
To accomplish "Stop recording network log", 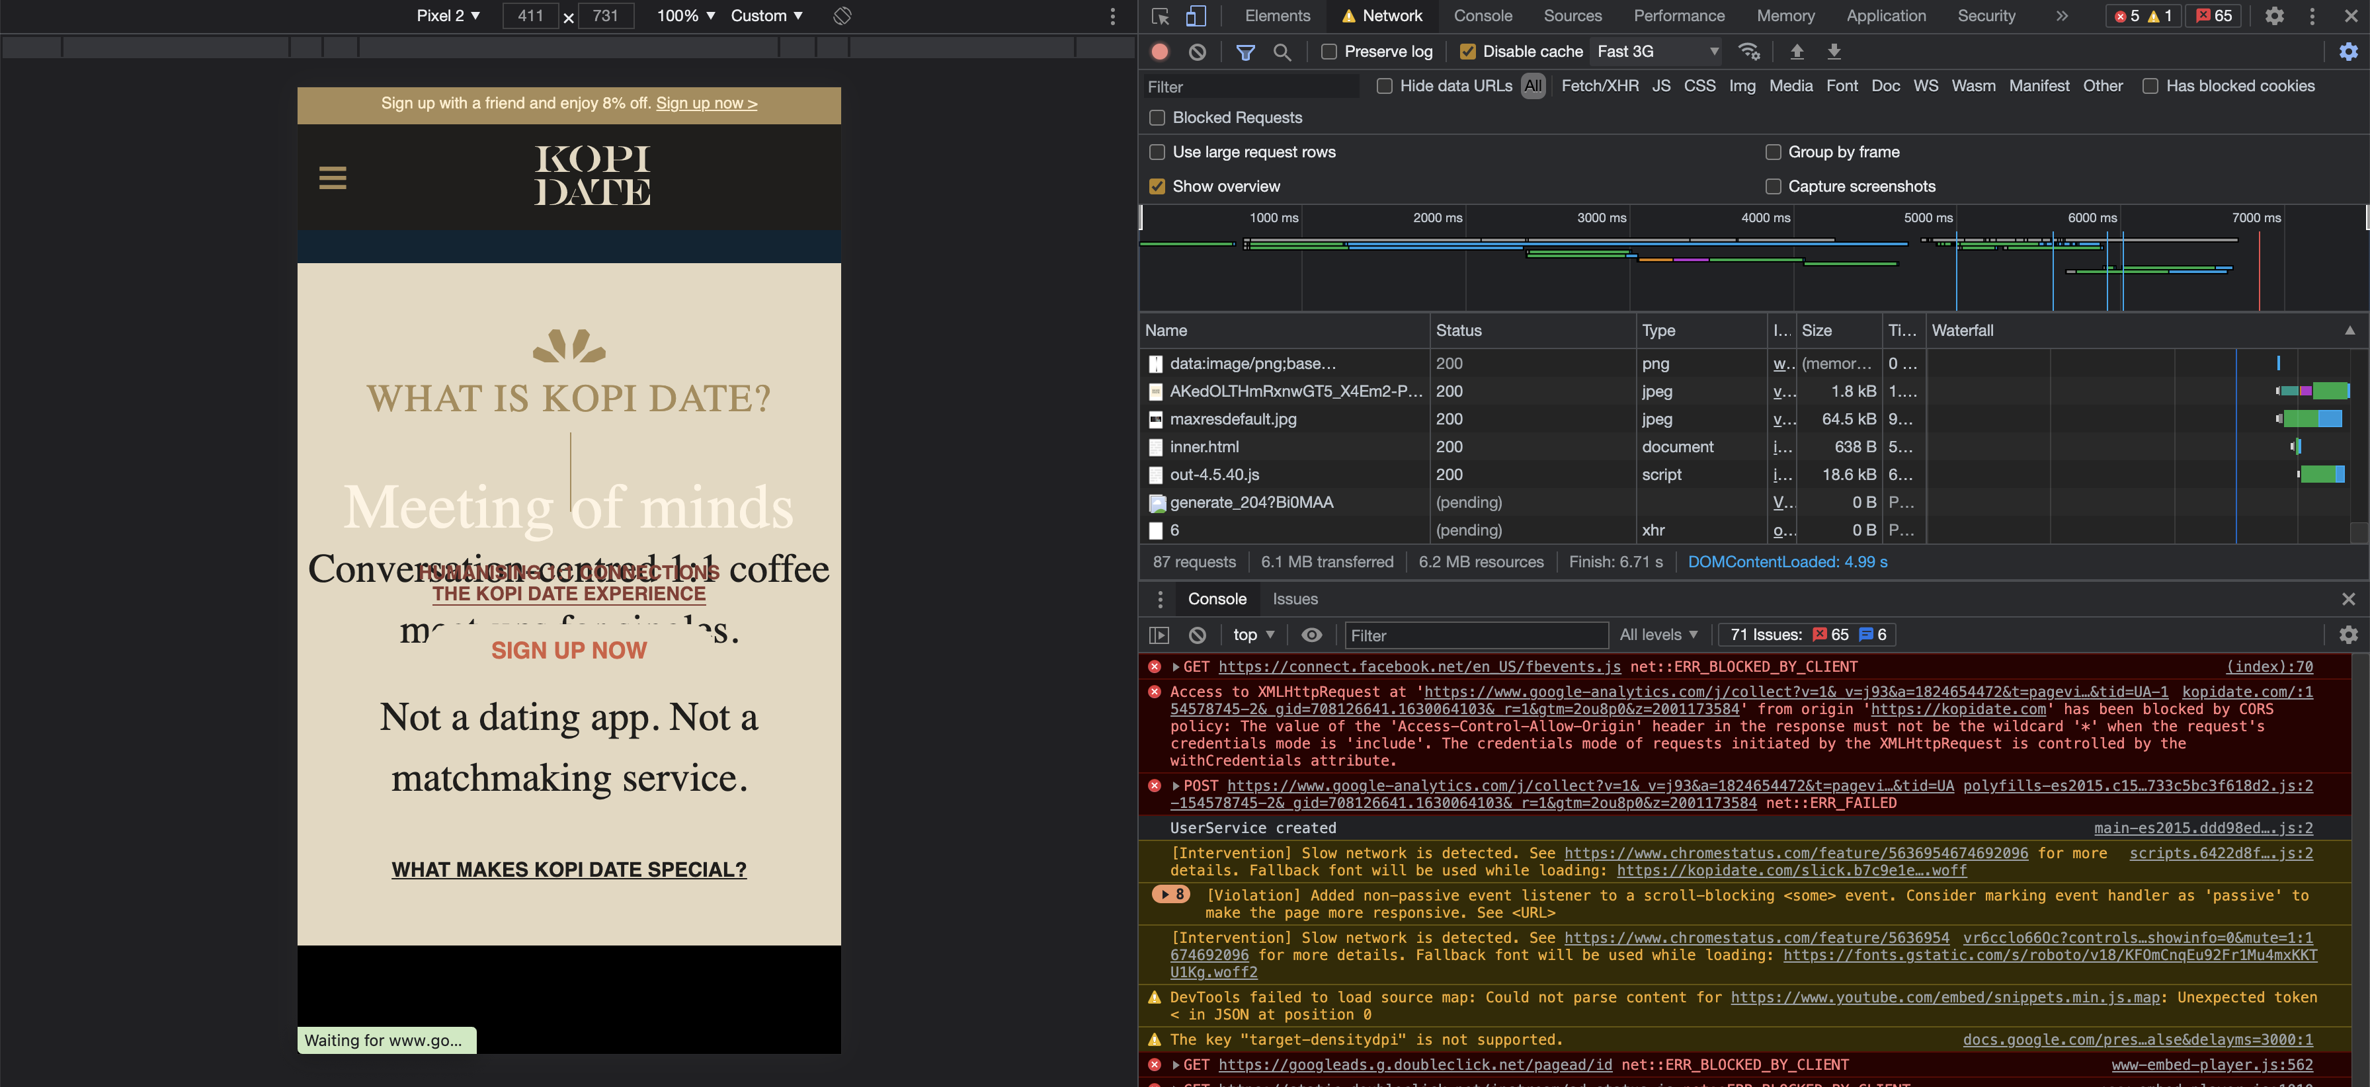I will pyautogui.click(x=1159, y=52).
